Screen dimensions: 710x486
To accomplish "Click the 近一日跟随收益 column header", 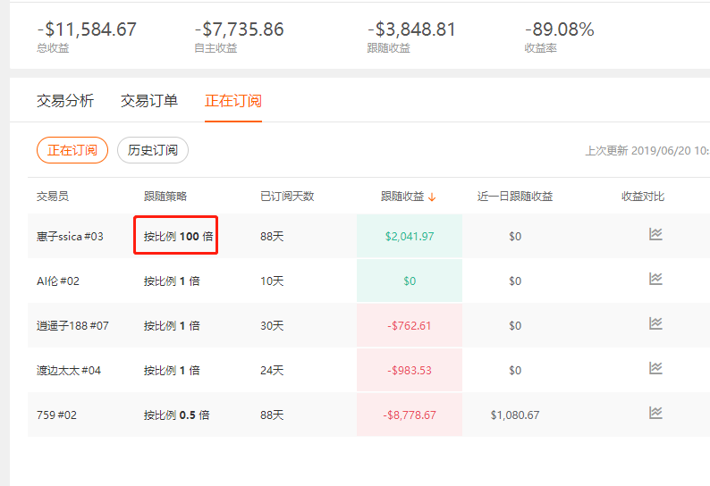I will pos(515,196).
